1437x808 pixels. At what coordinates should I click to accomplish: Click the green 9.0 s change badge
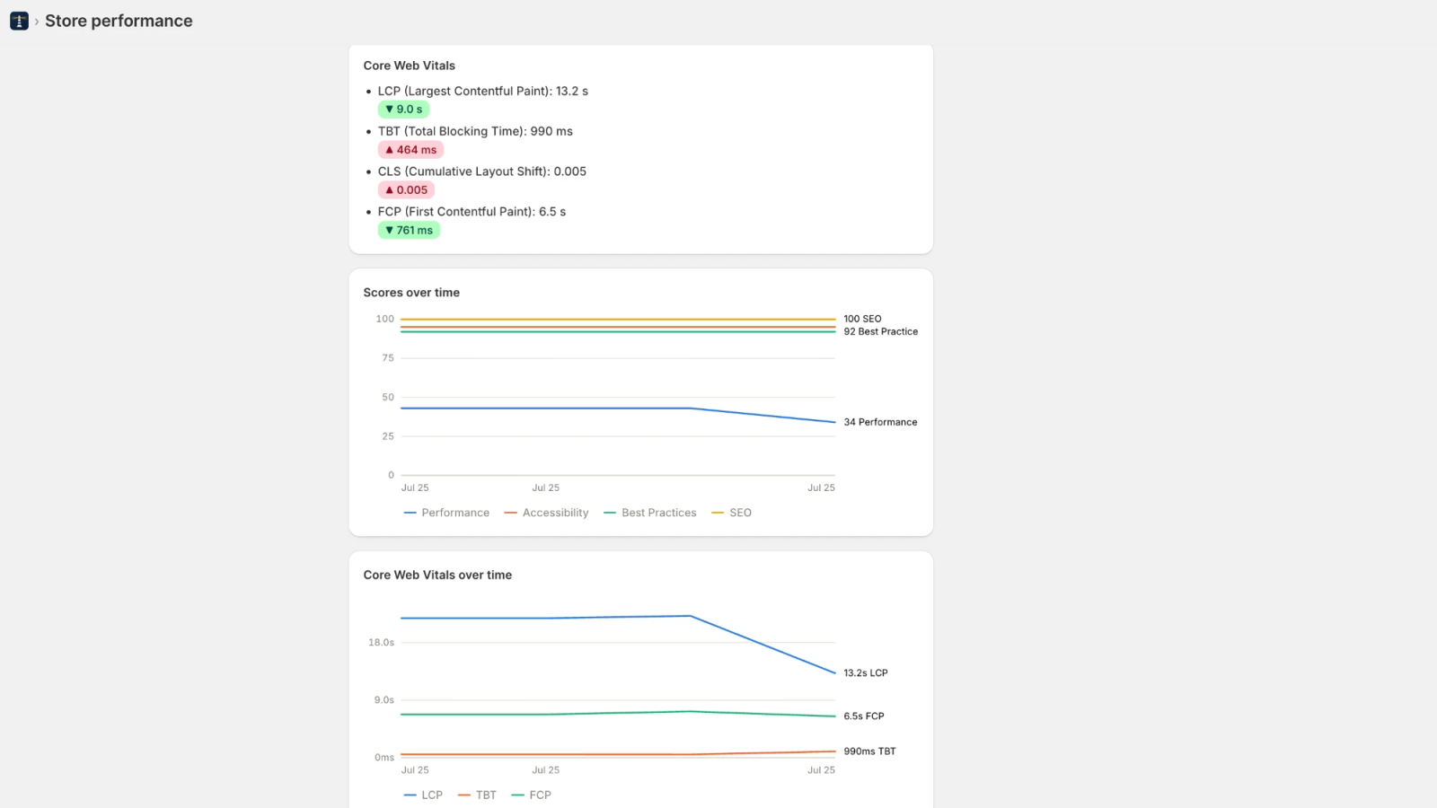pyautogui.click(x=403, y=110)
